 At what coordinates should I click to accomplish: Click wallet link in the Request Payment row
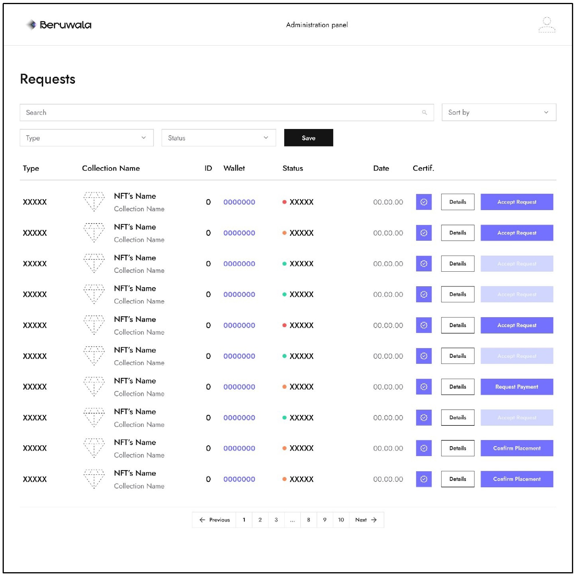coord(239,387)
